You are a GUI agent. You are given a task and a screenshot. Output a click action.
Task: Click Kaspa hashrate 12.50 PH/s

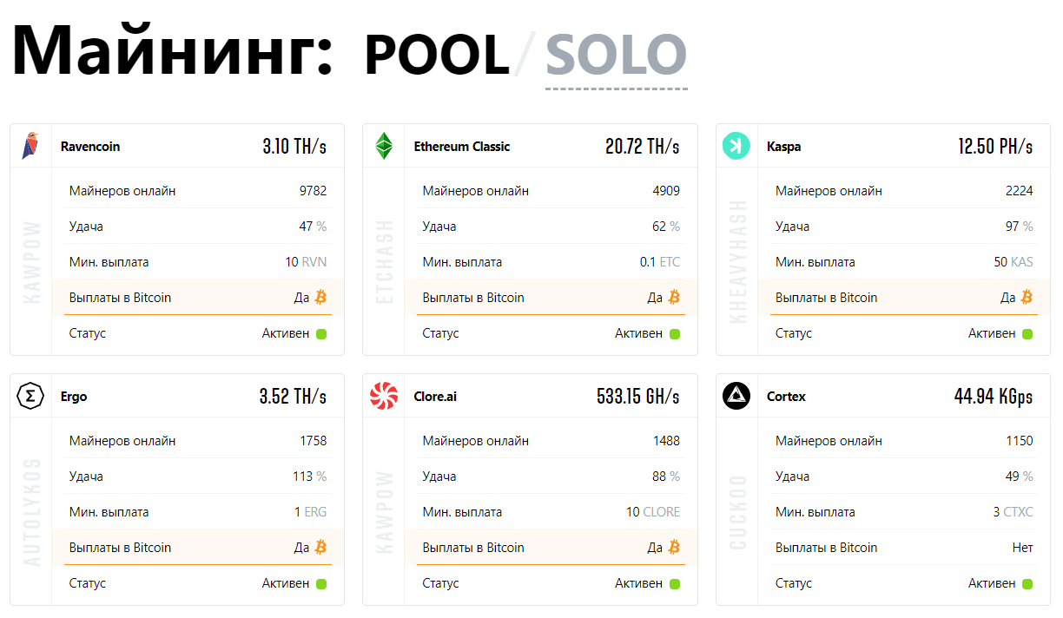click(x=996, y=147)
